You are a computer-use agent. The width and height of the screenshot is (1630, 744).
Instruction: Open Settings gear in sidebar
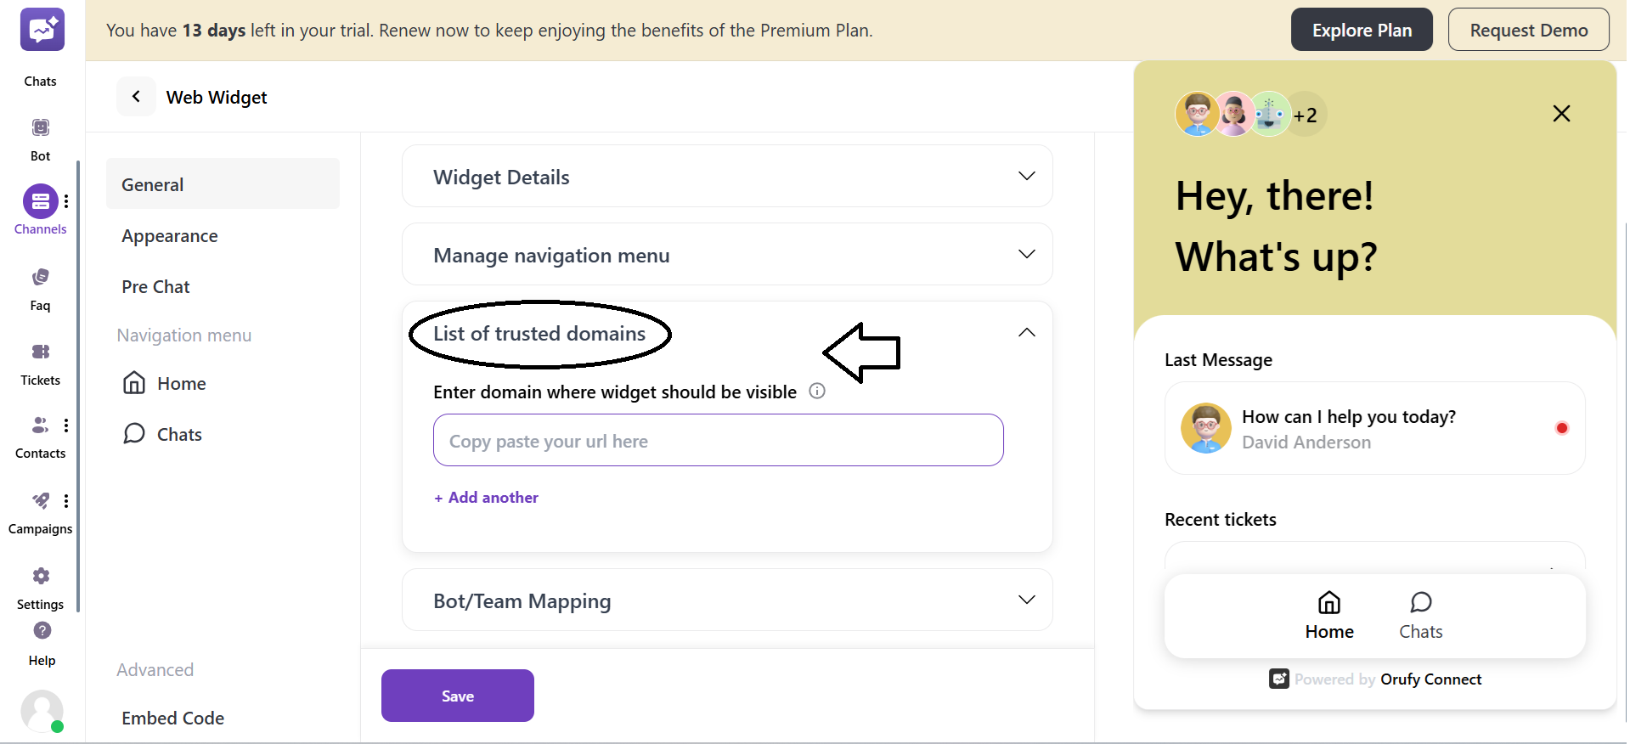pos(40,577)
